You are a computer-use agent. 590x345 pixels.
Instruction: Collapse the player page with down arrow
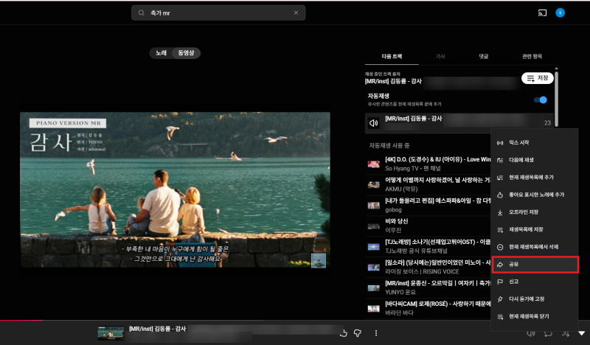pyautogui.click(x=582, y=333)
